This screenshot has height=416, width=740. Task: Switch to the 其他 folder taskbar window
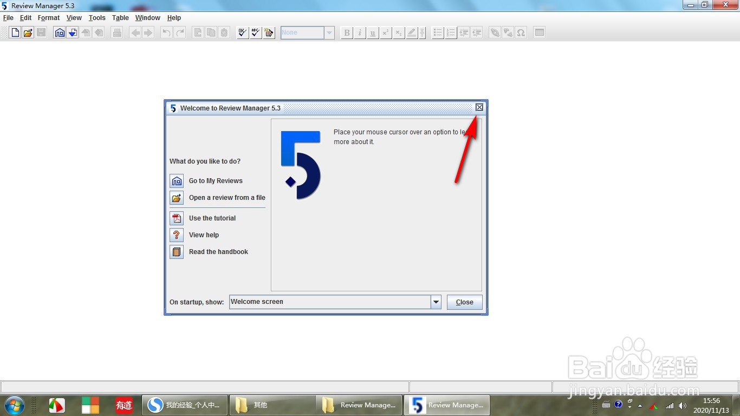point(272,405)
